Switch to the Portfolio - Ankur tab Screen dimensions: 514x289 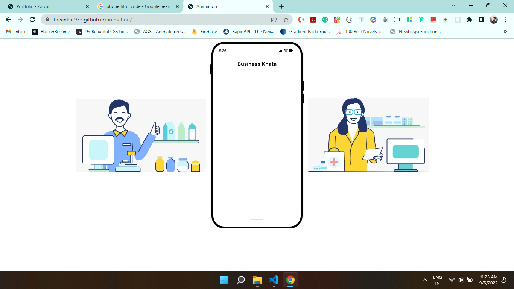pos(45,6)
